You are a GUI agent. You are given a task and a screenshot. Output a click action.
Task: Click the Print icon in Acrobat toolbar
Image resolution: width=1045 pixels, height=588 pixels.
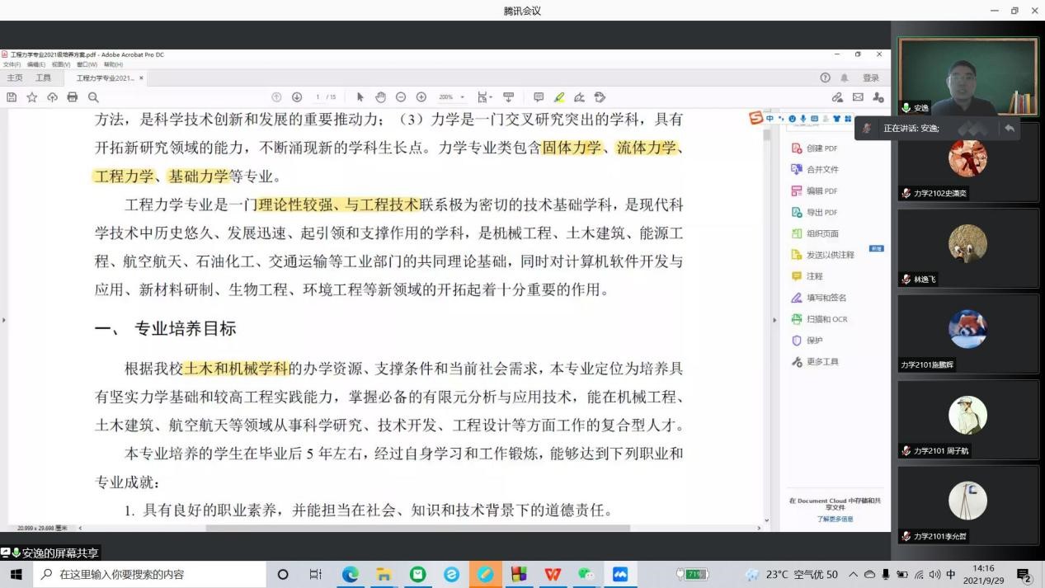pyautogui.click(x=73, y=97)
